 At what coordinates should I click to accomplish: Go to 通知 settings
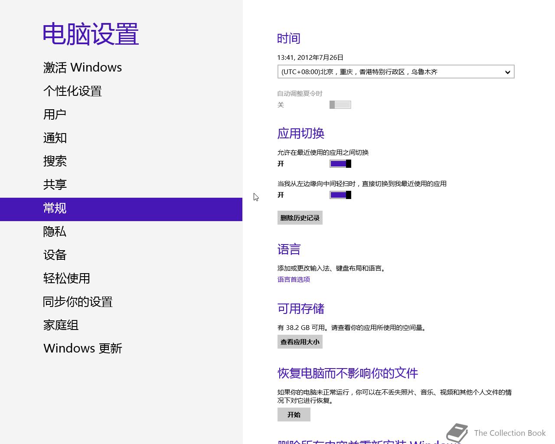tap(55, 138)
